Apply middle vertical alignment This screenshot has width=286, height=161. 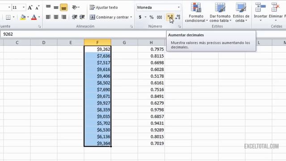[x=56, y=7]
